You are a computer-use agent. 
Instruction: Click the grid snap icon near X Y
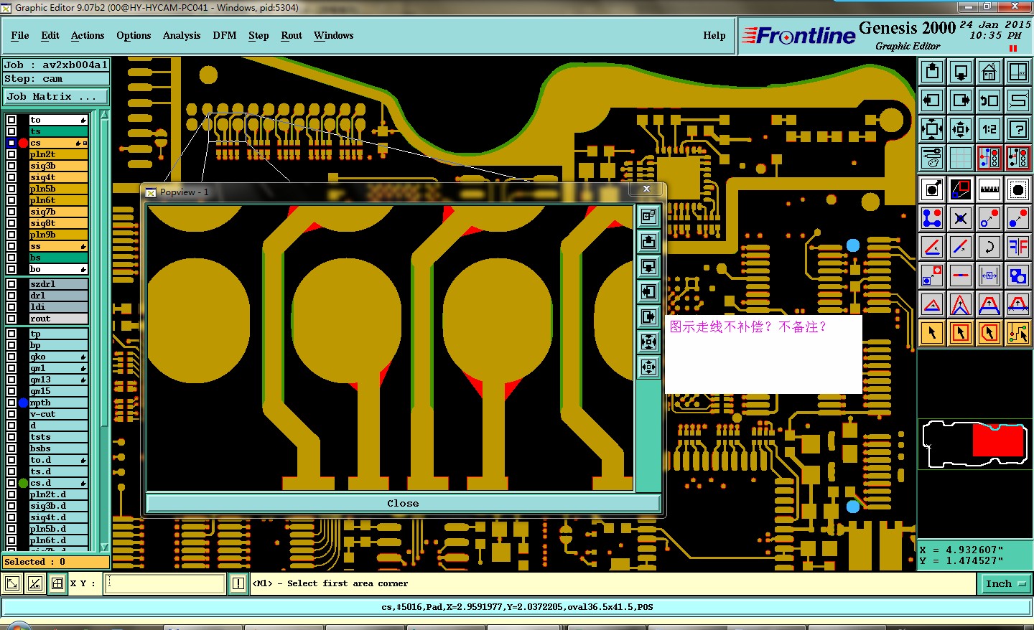(x=57, y=583)
